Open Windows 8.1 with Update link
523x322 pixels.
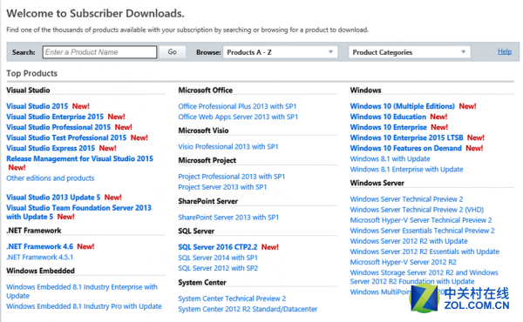(390, 159)
